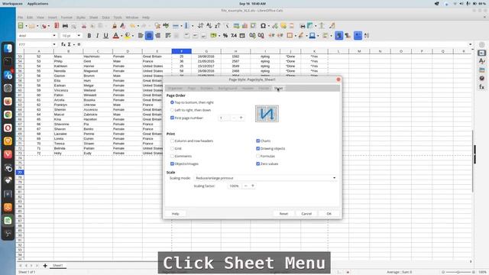Toggle Bold formatting in the toolbar

click(x=89, y=36)
